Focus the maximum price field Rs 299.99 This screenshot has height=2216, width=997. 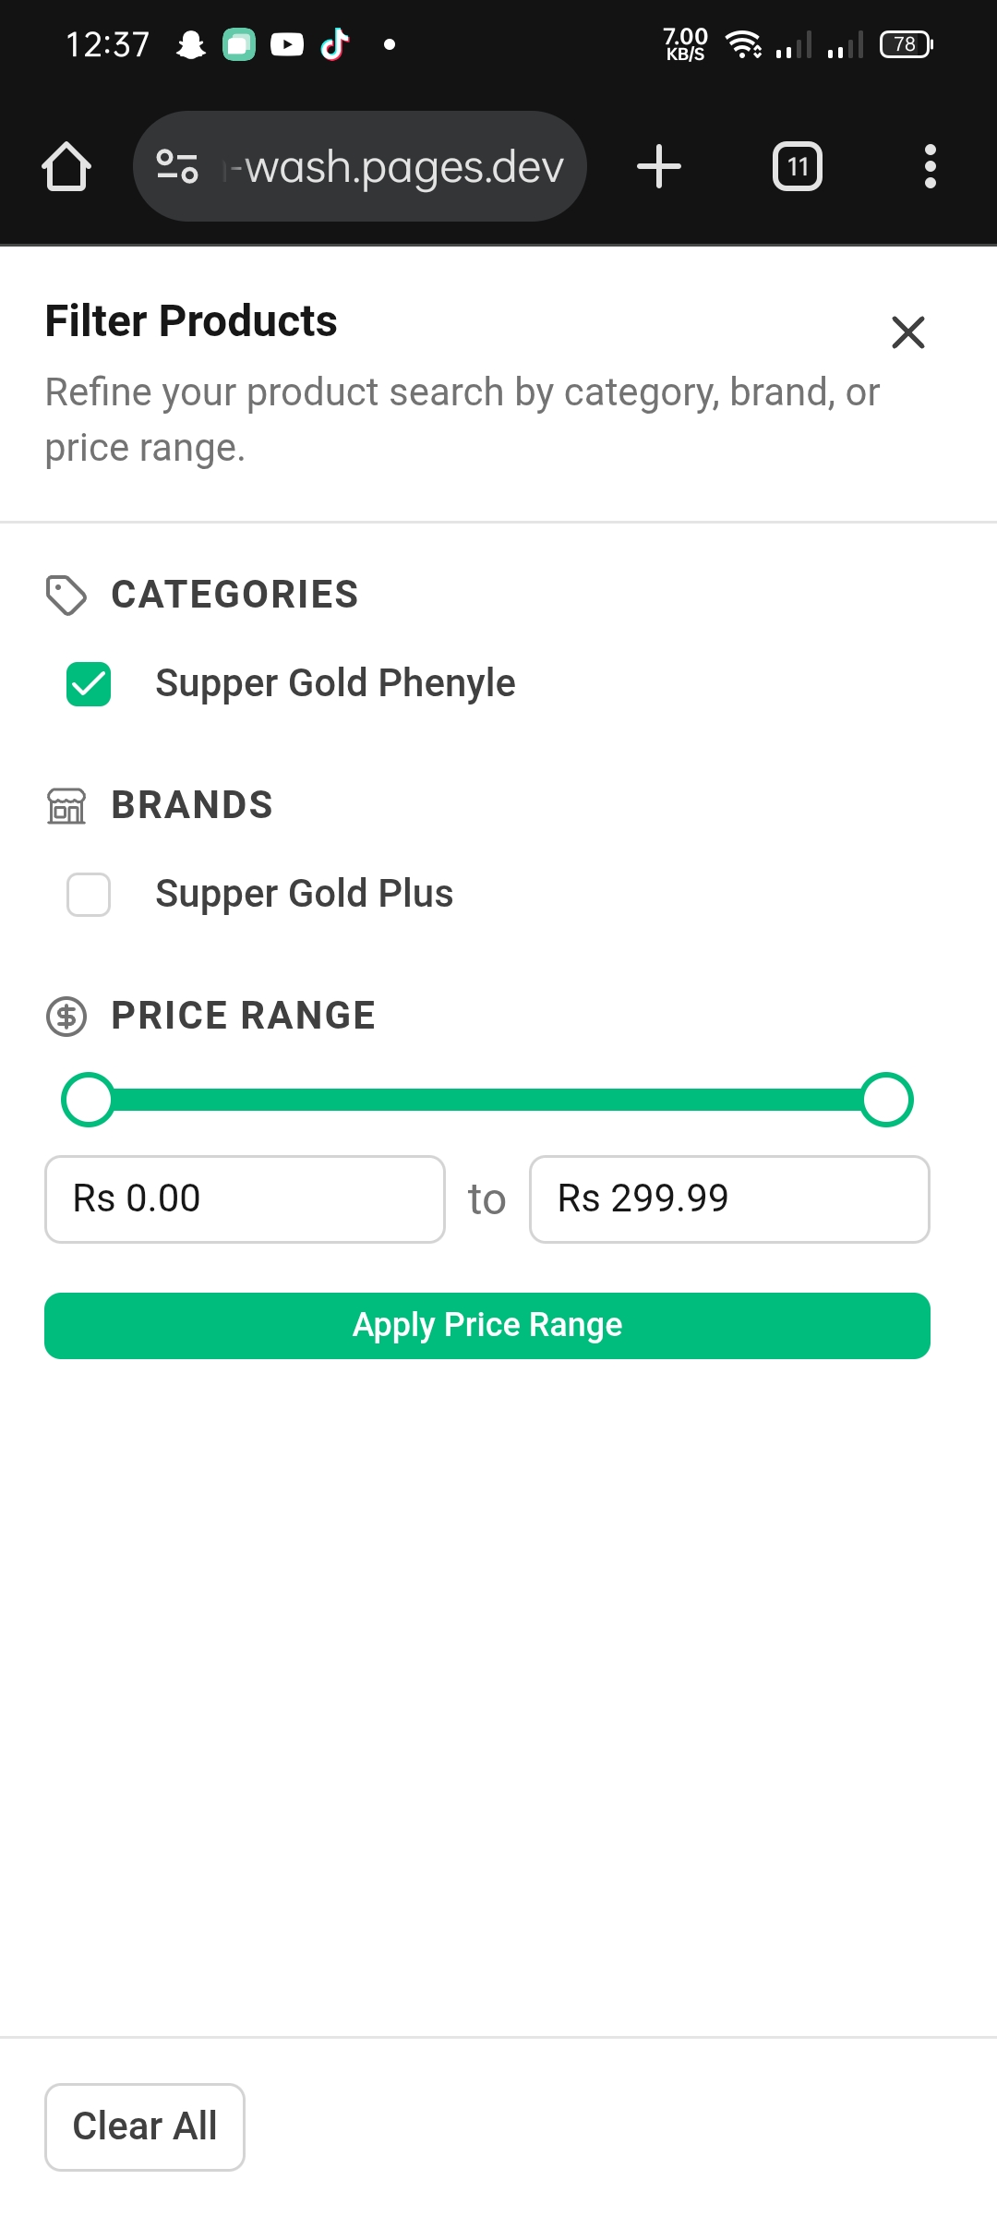[729, 1199]
